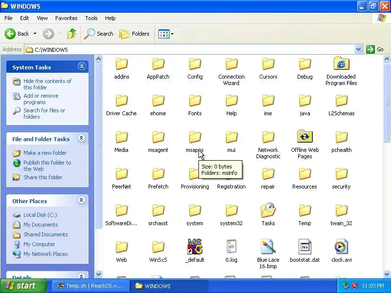Click the Up one level folder icon
The image size is (391, 293).
tap(71, 34)
